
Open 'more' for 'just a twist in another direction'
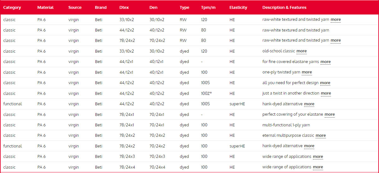[x=326, y=93]
